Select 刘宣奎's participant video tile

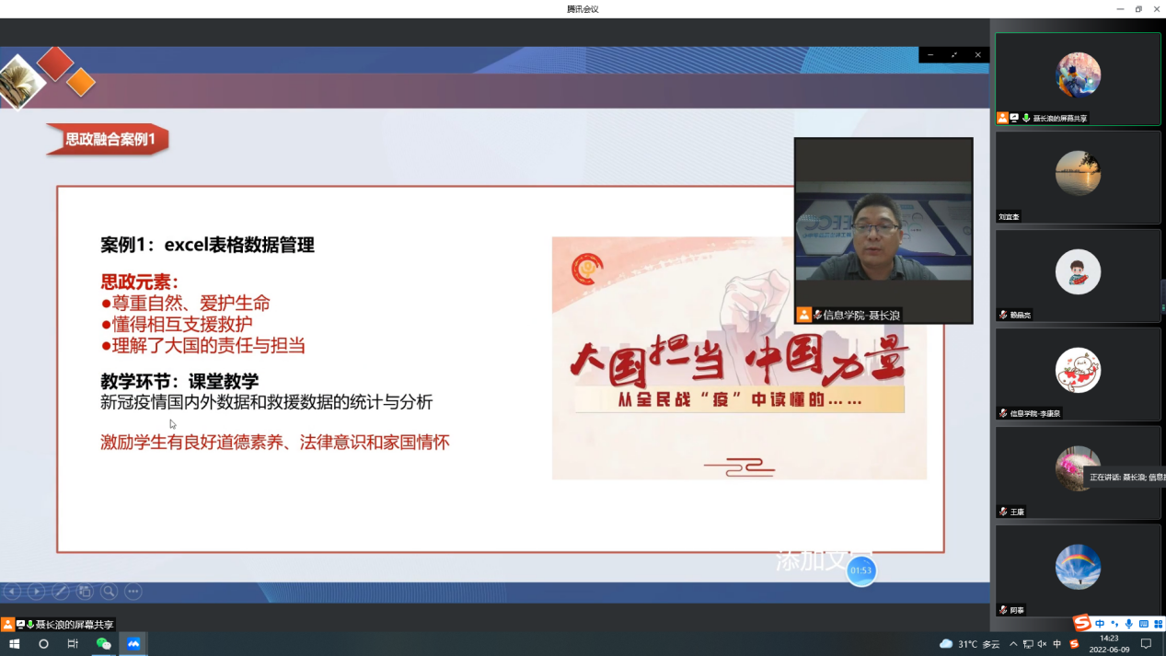coord(1078,177)
